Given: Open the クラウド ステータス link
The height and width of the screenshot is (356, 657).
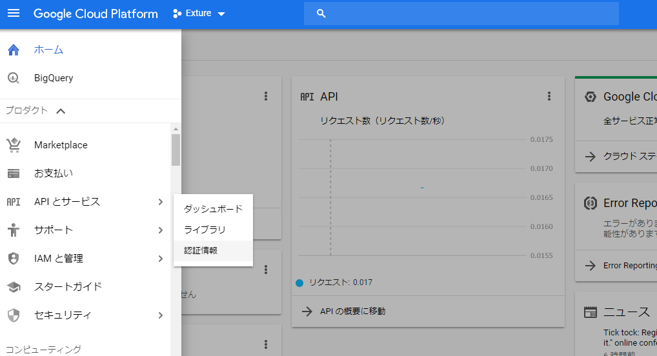Looking at the screenshot, I should 630,156.
